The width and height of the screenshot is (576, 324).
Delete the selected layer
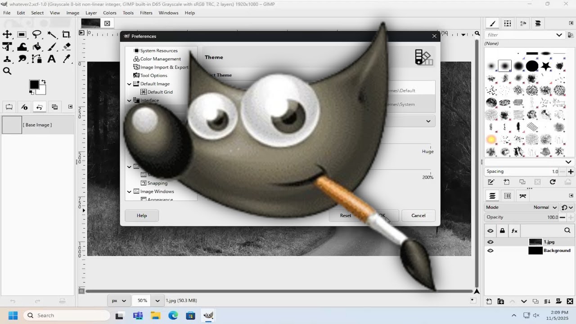coord(570,301)
